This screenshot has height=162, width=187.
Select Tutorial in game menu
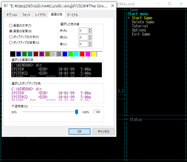(140, 26)
